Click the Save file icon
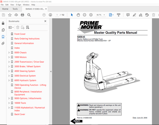Image resolution: width=159 pixels, height=125 pixels. (3, 15)
